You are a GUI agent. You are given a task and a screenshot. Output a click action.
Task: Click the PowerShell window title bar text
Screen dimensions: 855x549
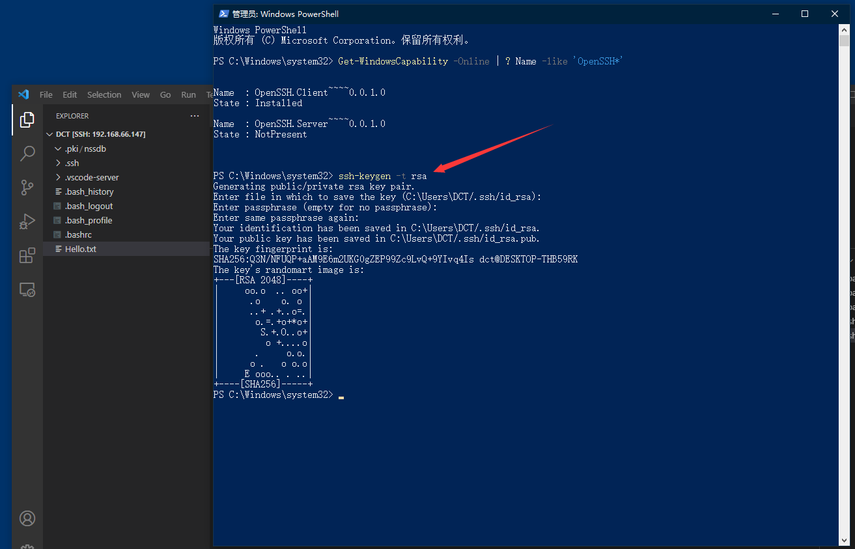point(285,14)
